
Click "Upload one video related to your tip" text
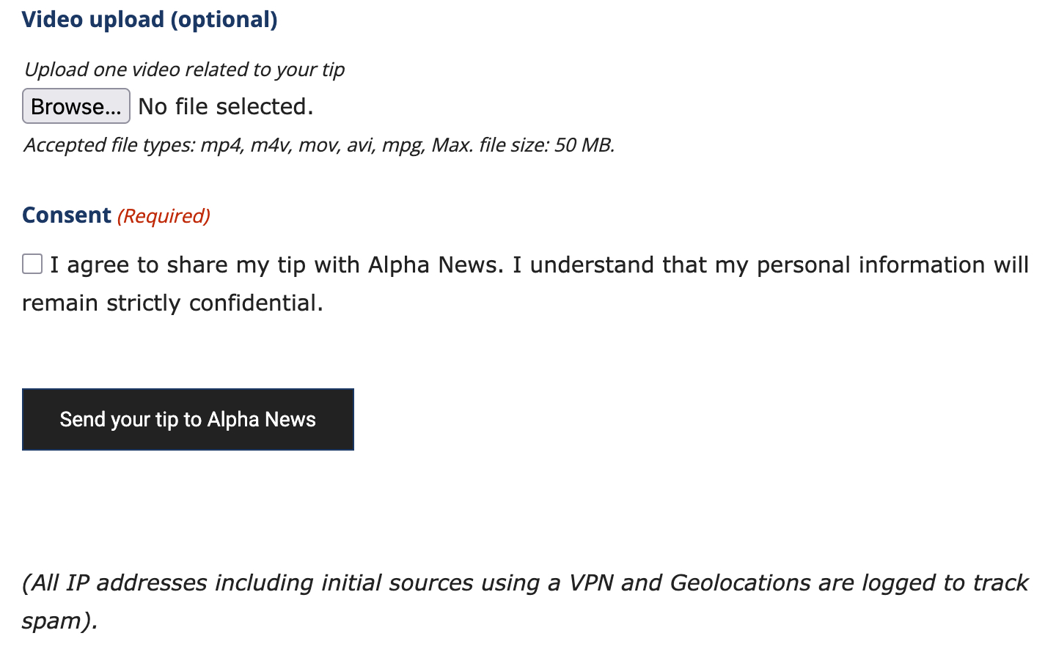[184, 70]
